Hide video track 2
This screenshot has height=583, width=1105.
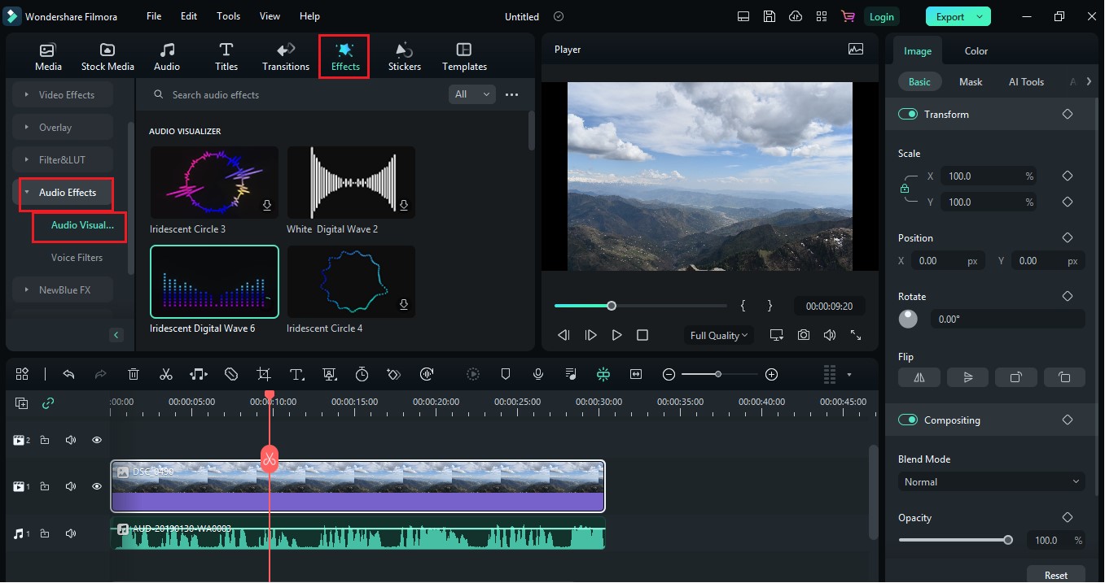click(x=97, y=440)
